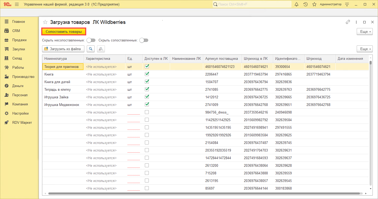
Task: Open the history clock icon
Action: coord(305,4)
